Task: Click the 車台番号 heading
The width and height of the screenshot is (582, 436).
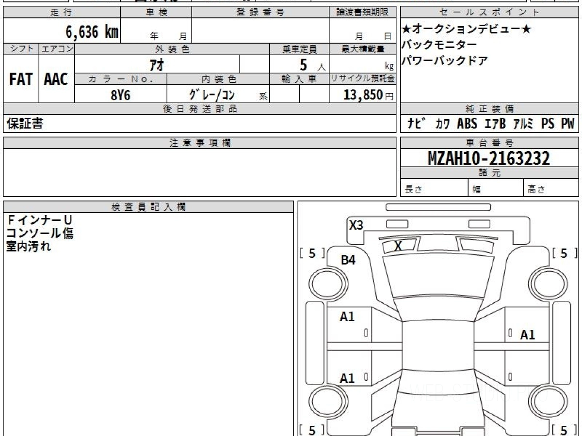Action: tap(489, 142)
